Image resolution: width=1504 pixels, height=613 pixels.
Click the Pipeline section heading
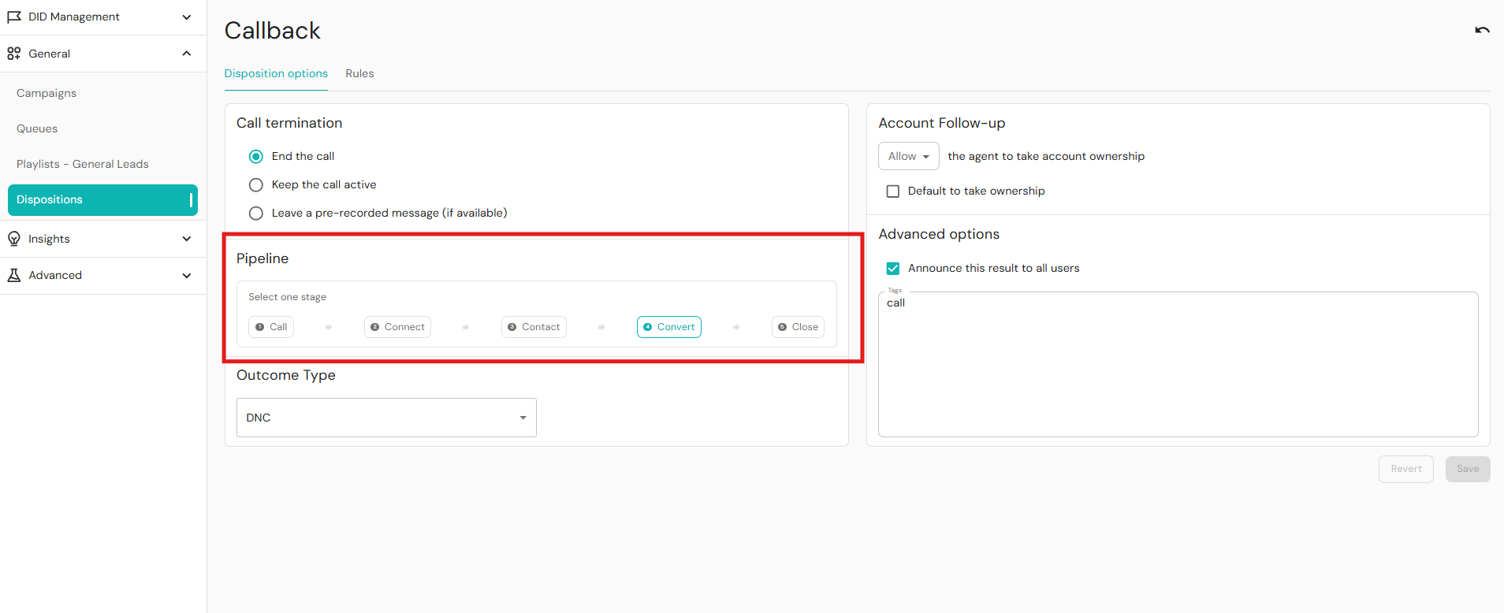pyautogui.click(x=262, y=258)
